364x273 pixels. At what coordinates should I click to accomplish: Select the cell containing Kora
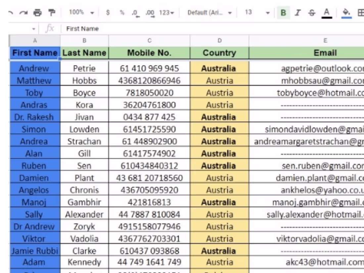point(84,105)
